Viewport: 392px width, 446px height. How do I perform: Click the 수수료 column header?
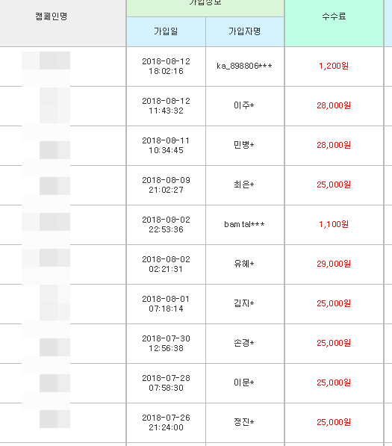tap(334, 16)
